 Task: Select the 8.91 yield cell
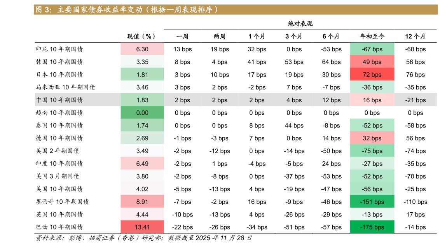(142, 202)
